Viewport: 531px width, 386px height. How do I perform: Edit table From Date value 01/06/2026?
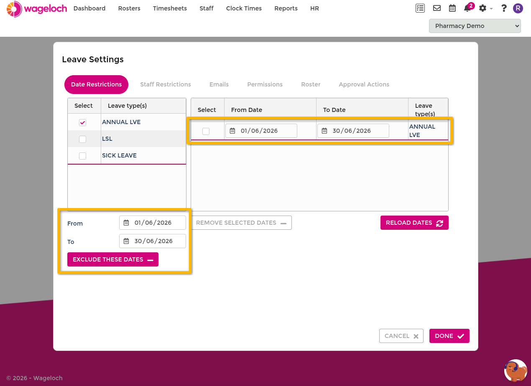pos(261,131)
